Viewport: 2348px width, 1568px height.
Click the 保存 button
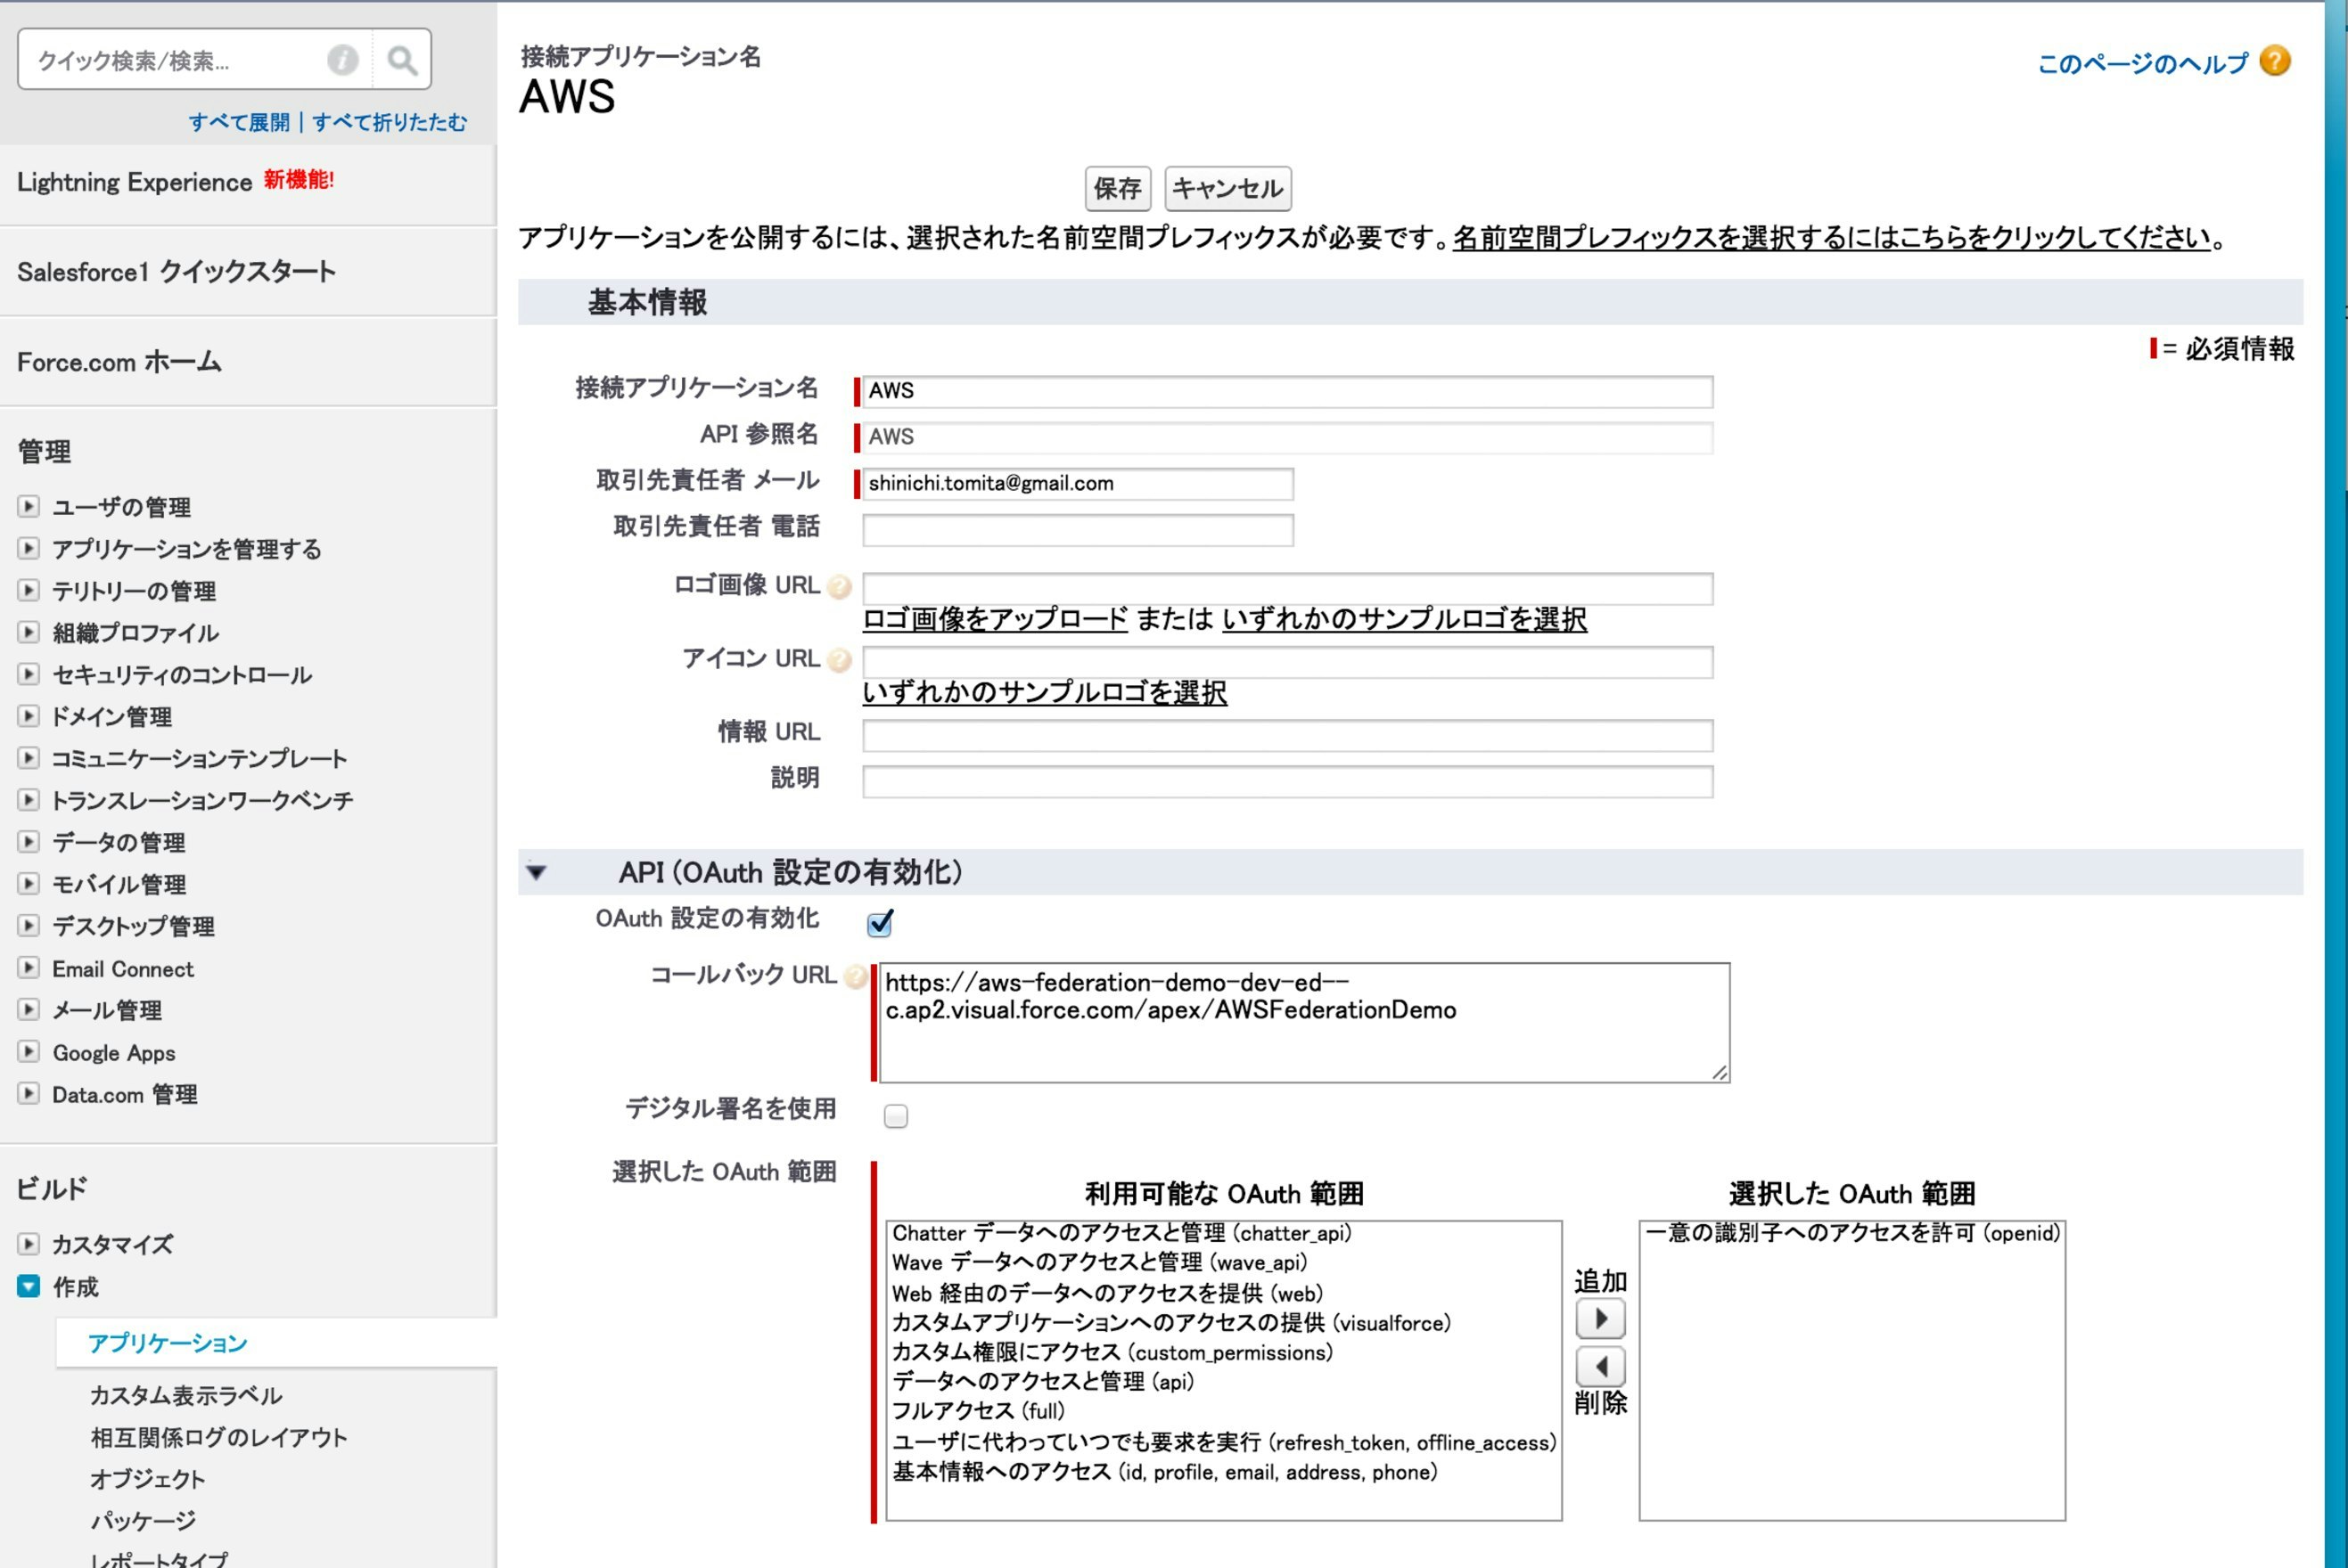pyautogui.click(x=1119, y=189)
